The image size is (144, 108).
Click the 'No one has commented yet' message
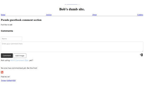click(x=19, y=68)
